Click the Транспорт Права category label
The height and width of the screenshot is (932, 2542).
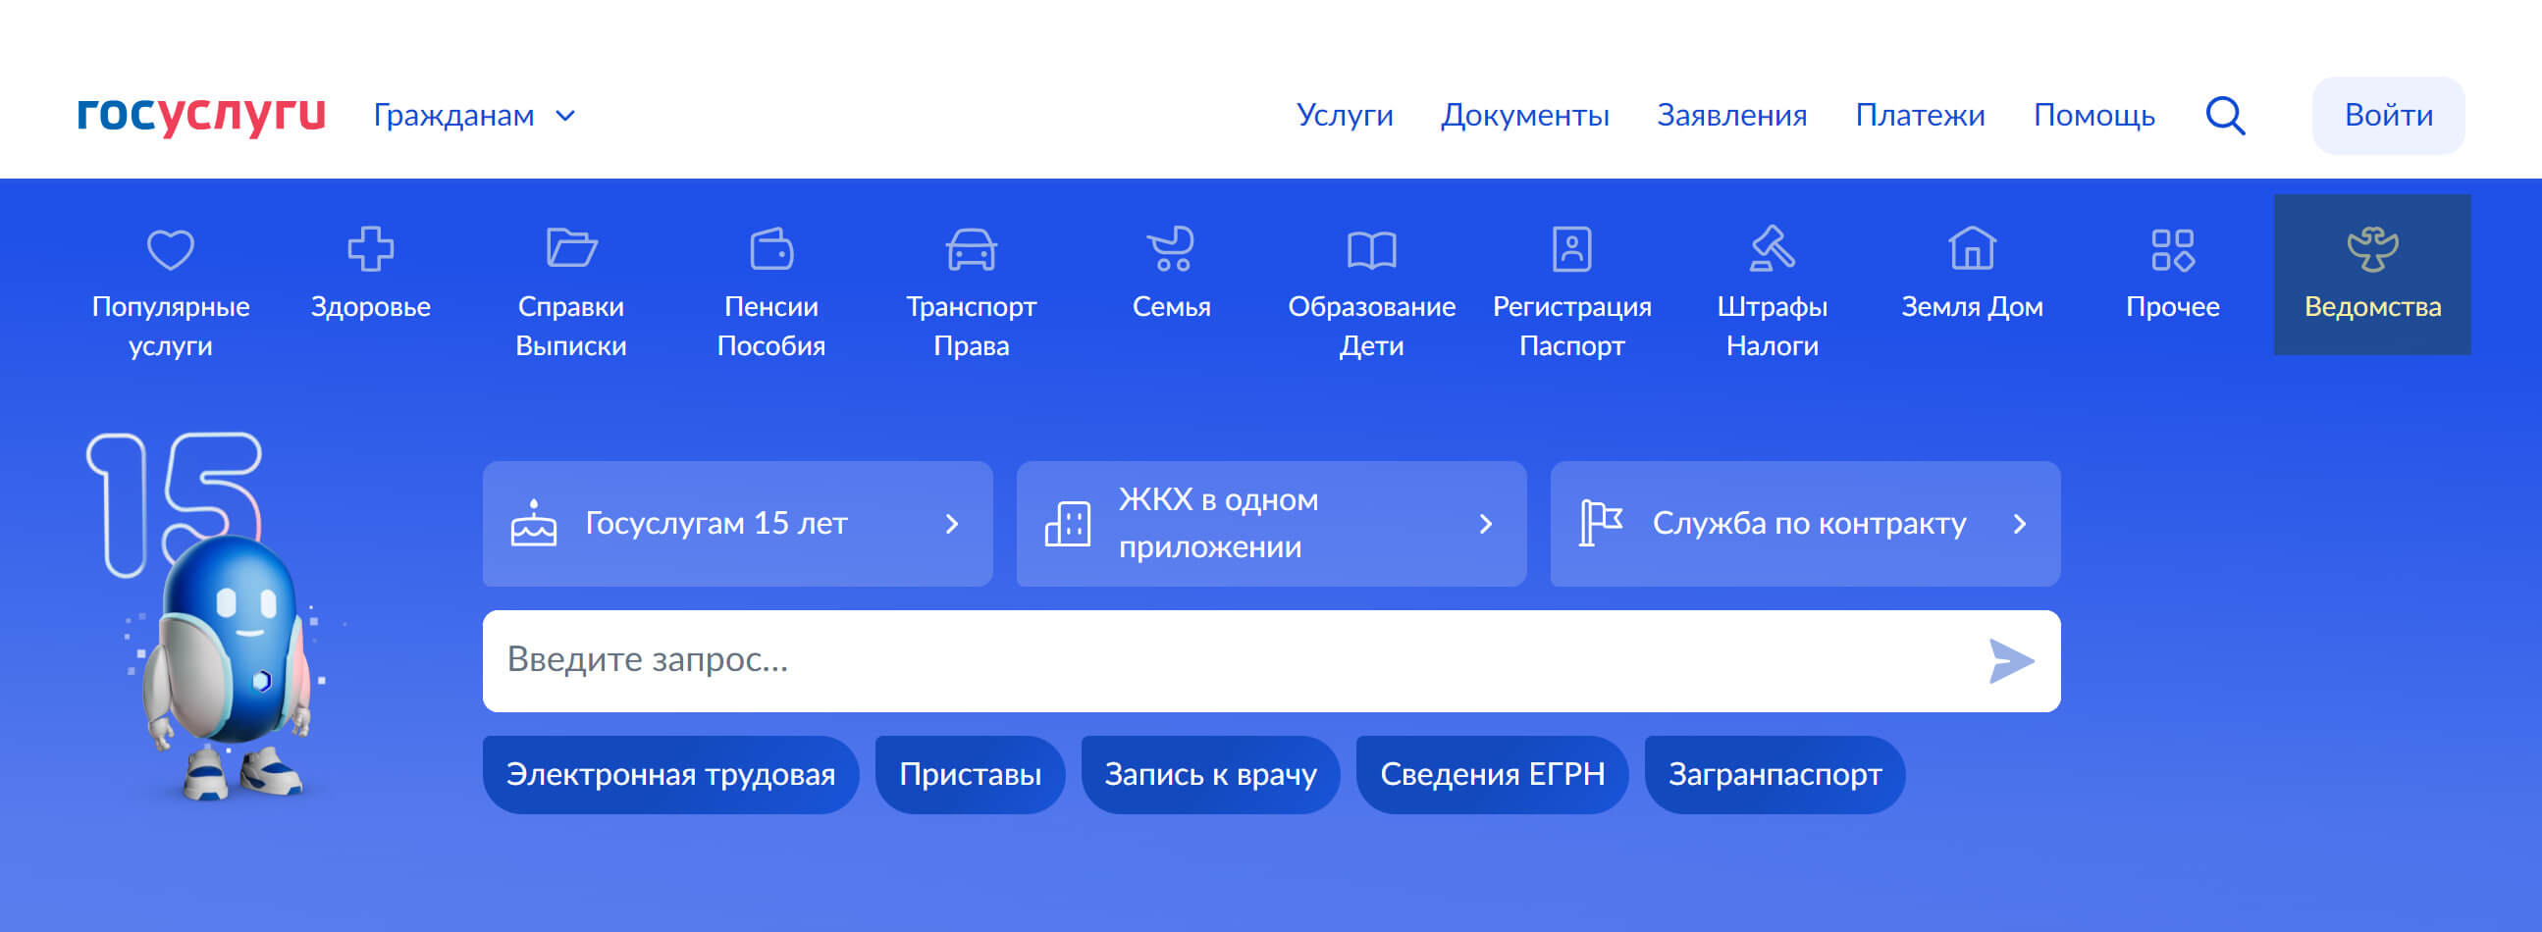[971, 327]
